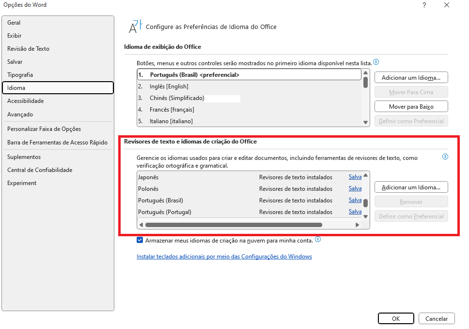The width and height of the screenshot is (469, 329).
Task: Open the Exibir options category
Action: point(58,36)
